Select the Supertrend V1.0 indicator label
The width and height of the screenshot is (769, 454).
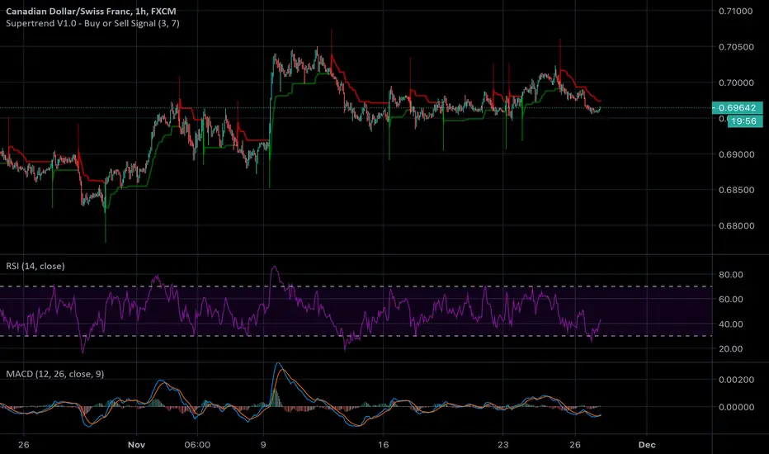pos(92,23)
